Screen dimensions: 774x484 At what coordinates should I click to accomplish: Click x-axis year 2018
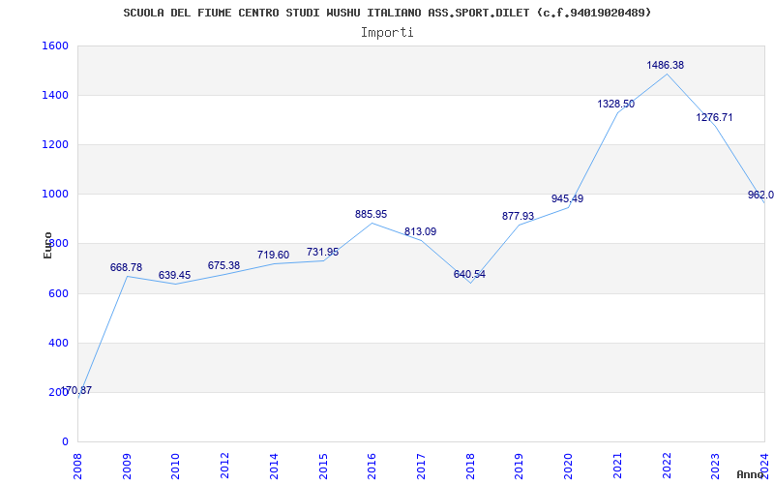point(470,466)
